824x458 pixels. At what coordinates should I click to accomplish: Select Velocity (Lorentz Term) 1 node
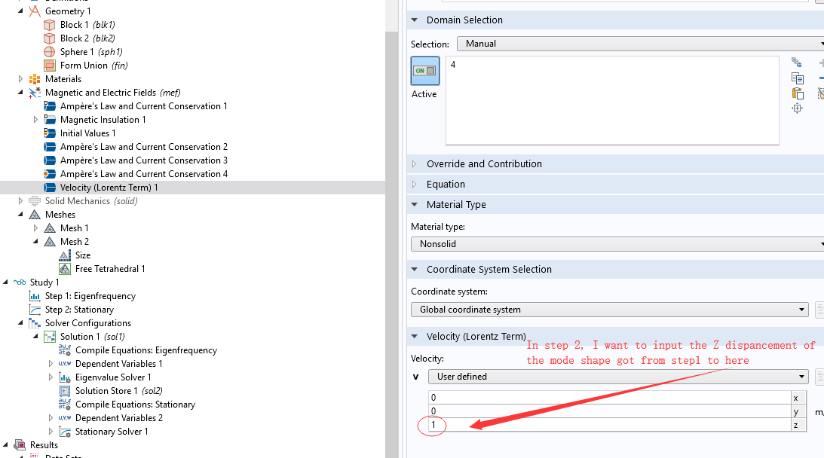pyautogui.click(x=109, y=188)
